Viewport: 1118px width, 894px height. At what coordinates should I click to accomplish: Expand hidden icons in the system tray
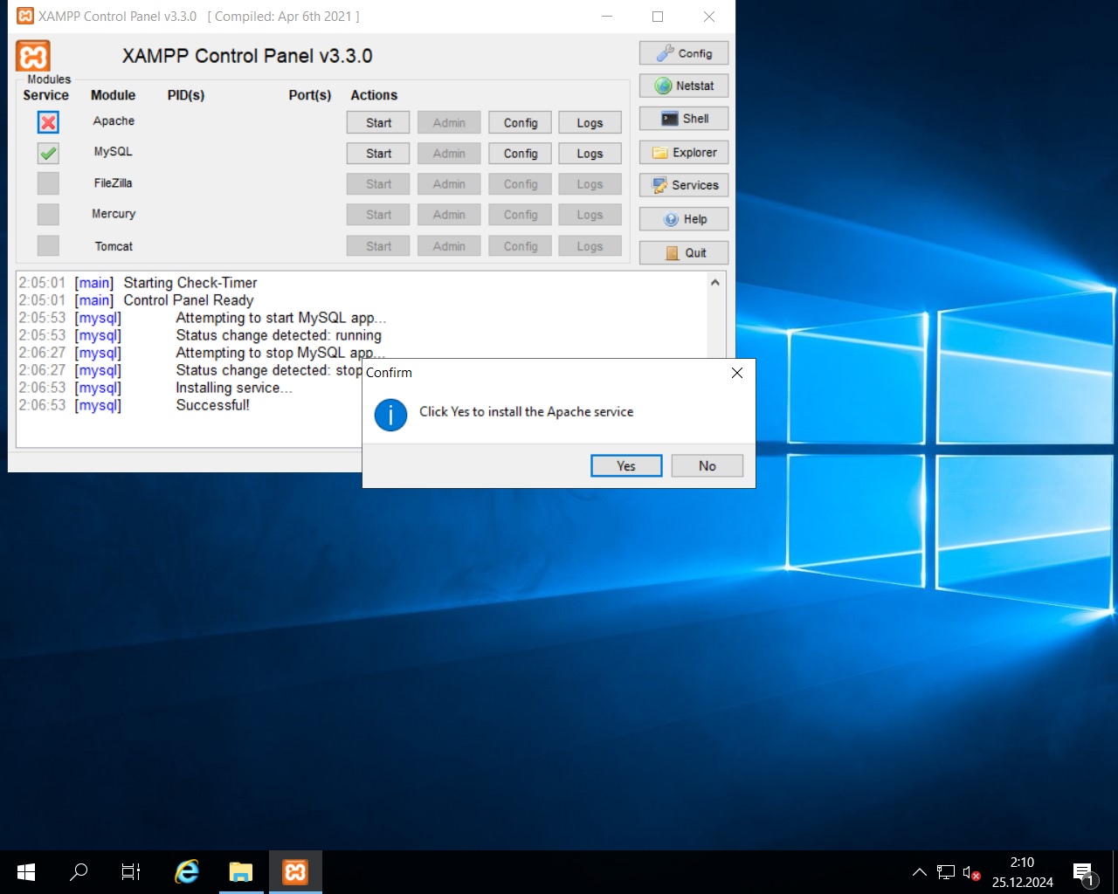[x=919, y=870]
